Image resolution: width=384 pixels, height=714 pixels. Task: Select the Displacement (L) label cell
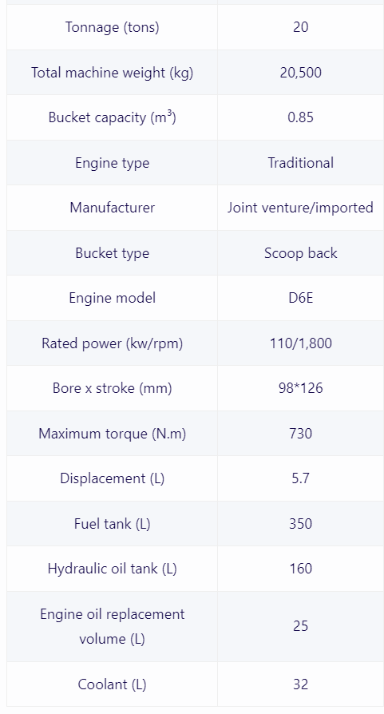click(x=112, y=478)
